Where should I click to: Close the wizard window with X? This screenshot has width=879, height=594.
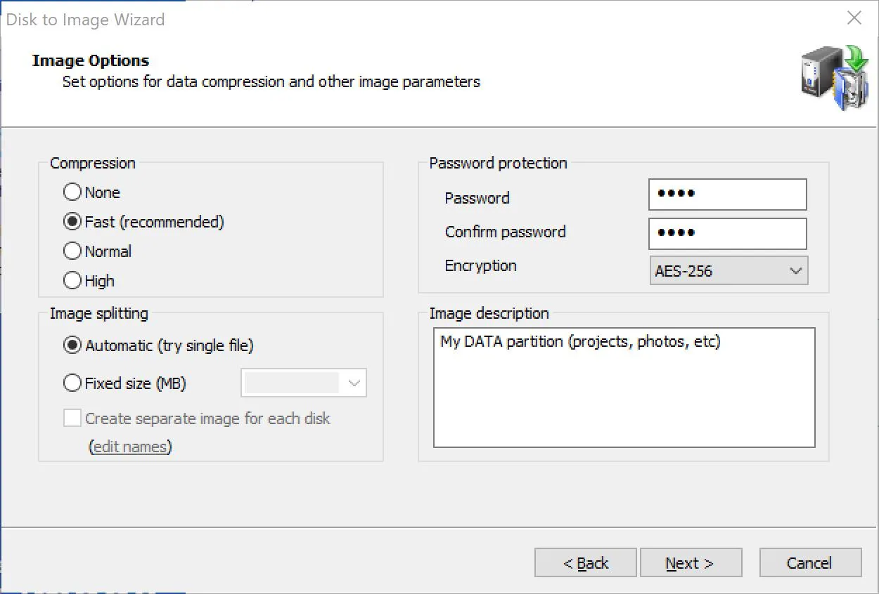pos(854,18)
